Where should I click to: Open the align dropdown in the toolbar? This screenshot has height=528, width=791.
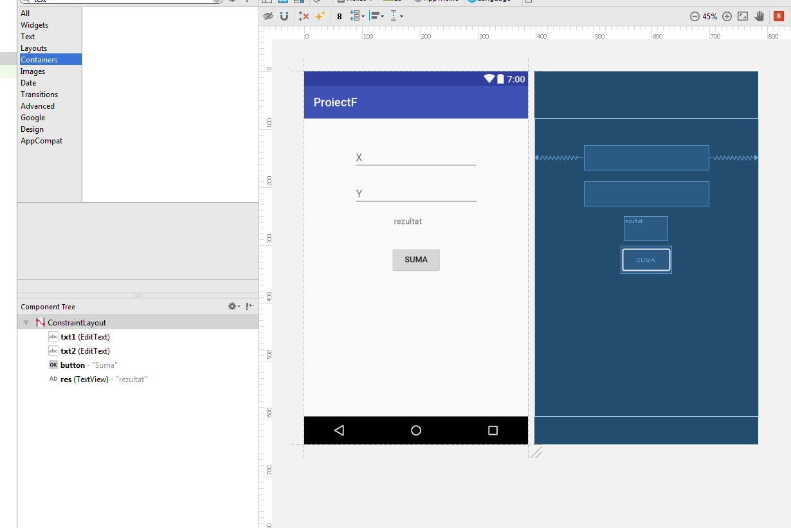click(377, 16)
